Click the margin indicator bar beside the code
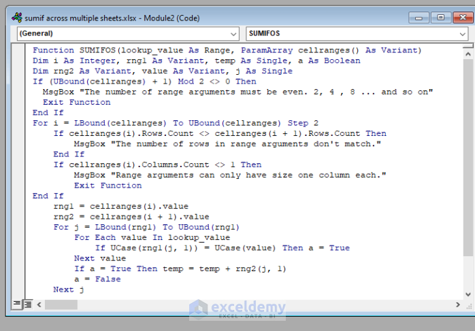This screenshot has height=331, width=475. coord(18,171)
